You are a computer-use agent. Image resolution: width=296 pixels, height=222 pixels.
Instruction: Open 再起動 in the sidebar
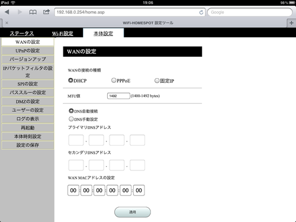[28, 128]
